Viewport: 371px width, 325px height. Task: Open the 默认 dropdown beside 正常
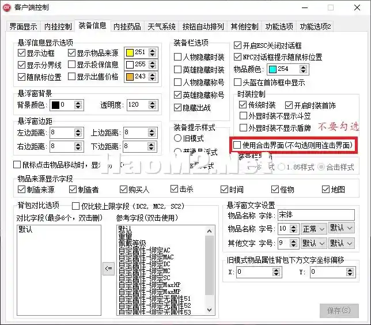pos(341,228)
